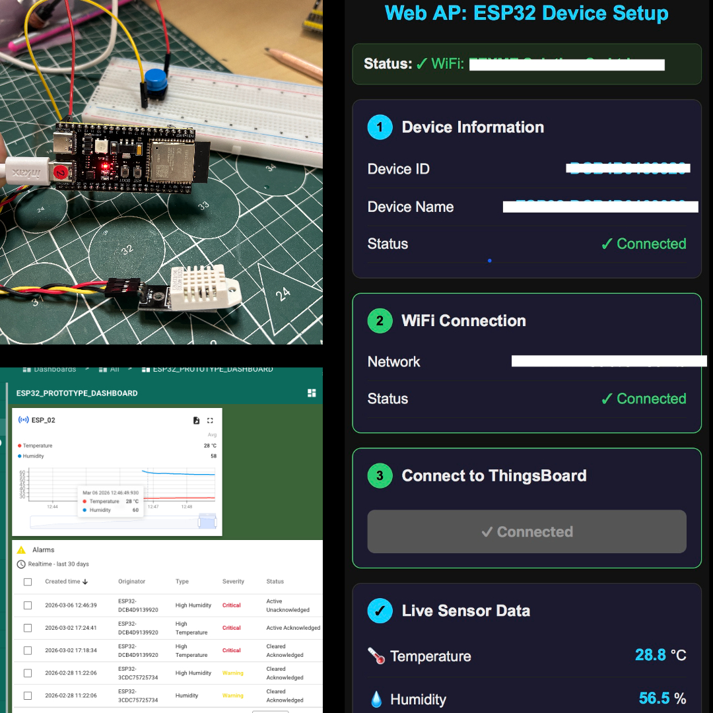Check the alarm row created 2026-03-02 17:18:34

pyautogui.click(x=28, y=651)
